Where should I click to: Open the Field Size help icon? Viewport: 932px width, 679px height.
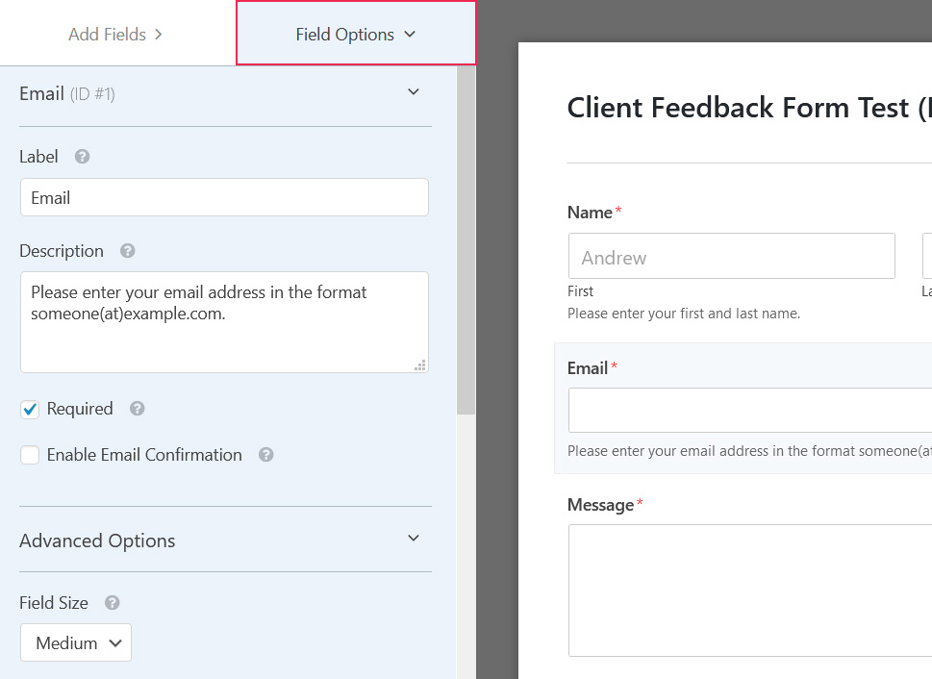pyautogui.click(x=113, y=603)
